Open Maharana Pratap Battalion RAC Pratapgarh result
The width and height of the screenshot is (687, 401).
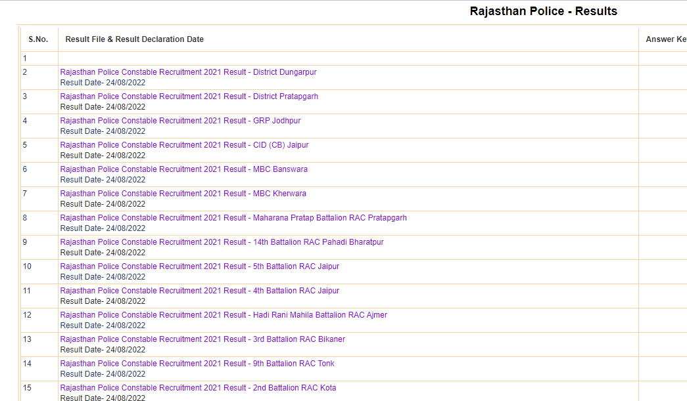tap(233, 218)
